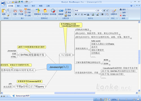Toggle Italic formatting

(79, 14)
